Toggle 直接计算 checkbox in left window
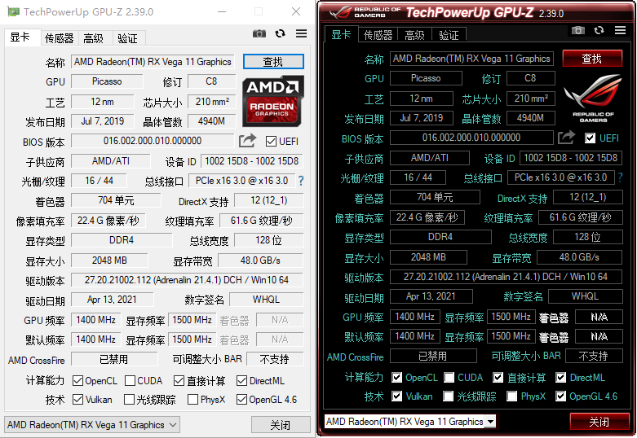This screenshot has height=438, width=637. tap(179, 381)
